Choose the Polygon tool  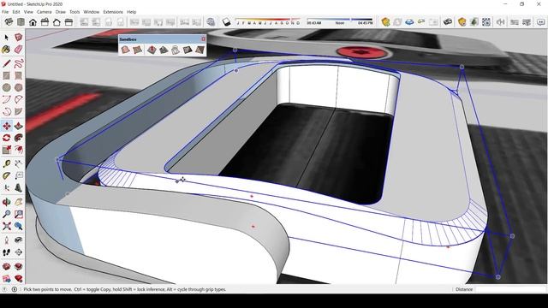[19, 87]
